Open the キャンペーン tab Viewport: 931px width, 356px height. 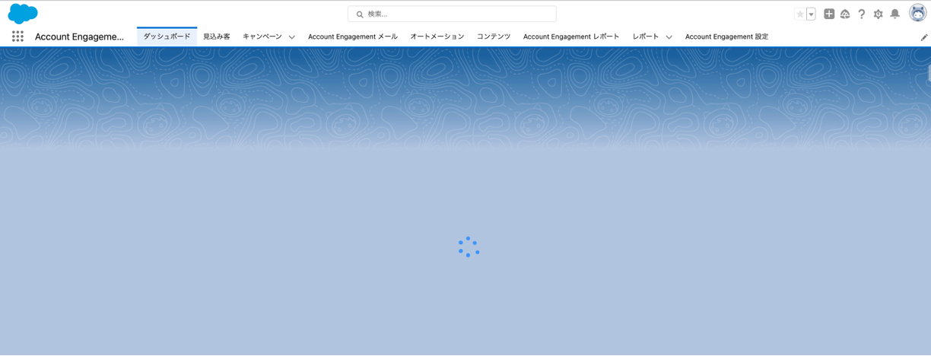point(262,37)
